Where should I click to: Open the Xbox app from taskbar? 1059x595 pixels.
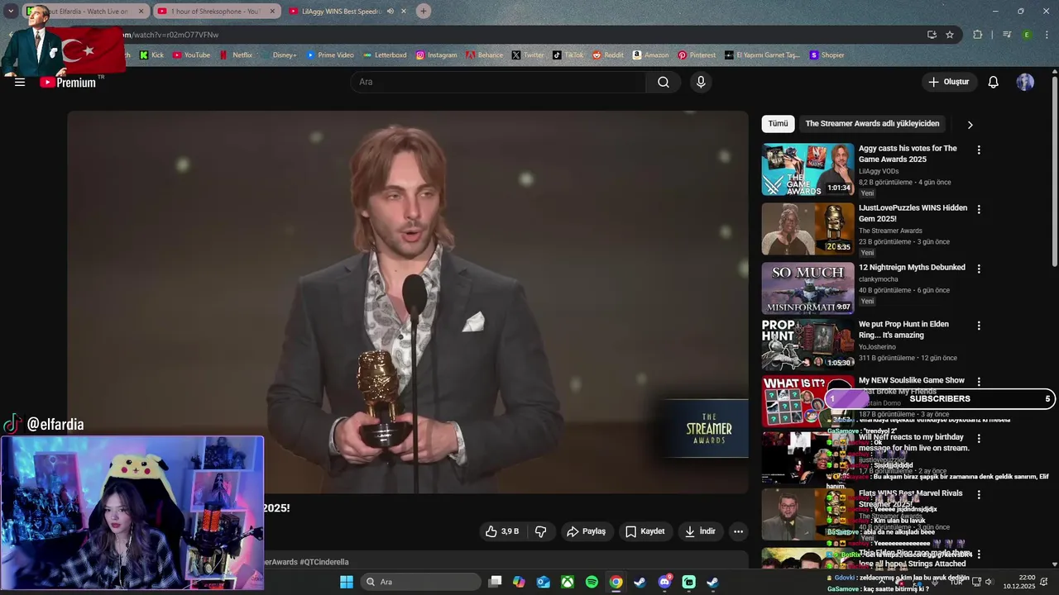coord(568,582)
